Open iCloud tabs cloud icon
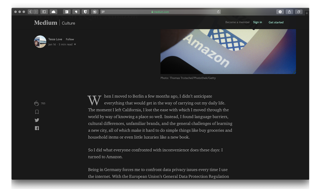321x195 pixels. tap(53, 12)
